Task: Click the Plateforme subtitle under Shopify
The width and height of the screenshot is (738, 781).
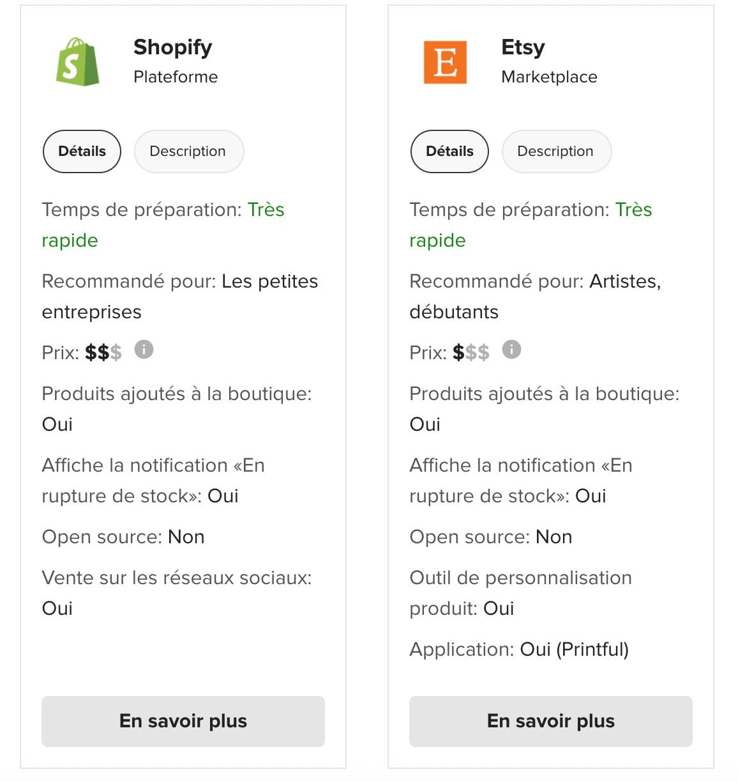Action: click(176, 77)
